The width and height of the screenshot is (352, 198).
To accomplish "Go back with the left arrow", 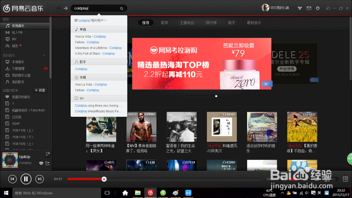I will [59, 8].
